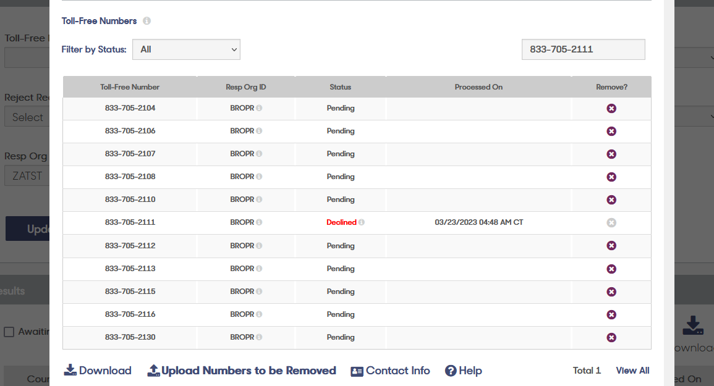This screenshot has height=386, width=714.
Task: Show BROPR info for row 833-705-2113
Action: pyautogui.click(x=259, y=269)
